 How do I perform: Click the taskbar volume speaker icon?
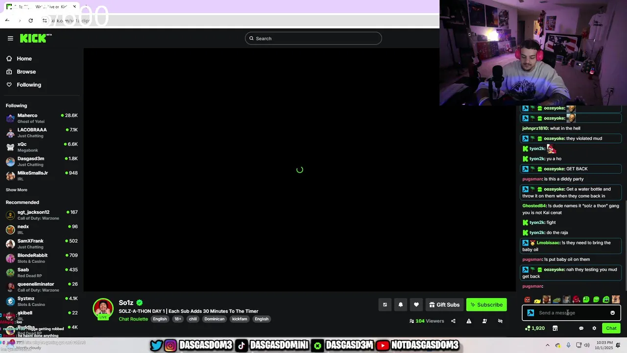[x=588, y=346]
